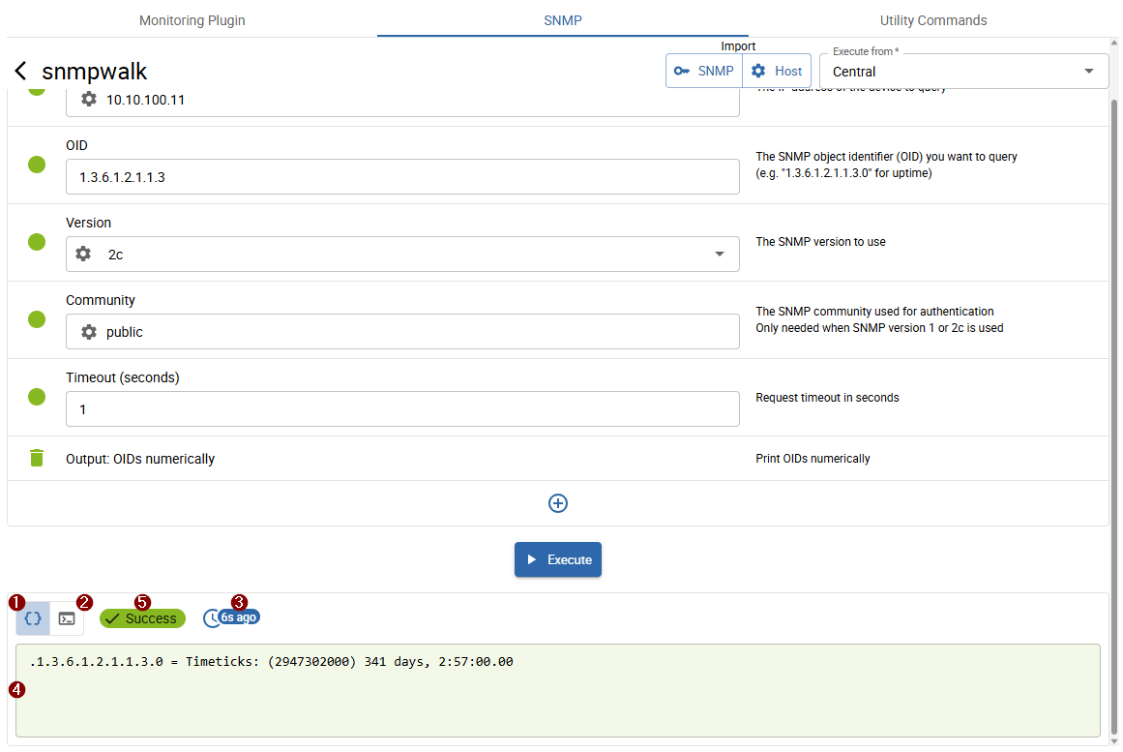Switch to raw terminal output view

(x=67, y=618)
